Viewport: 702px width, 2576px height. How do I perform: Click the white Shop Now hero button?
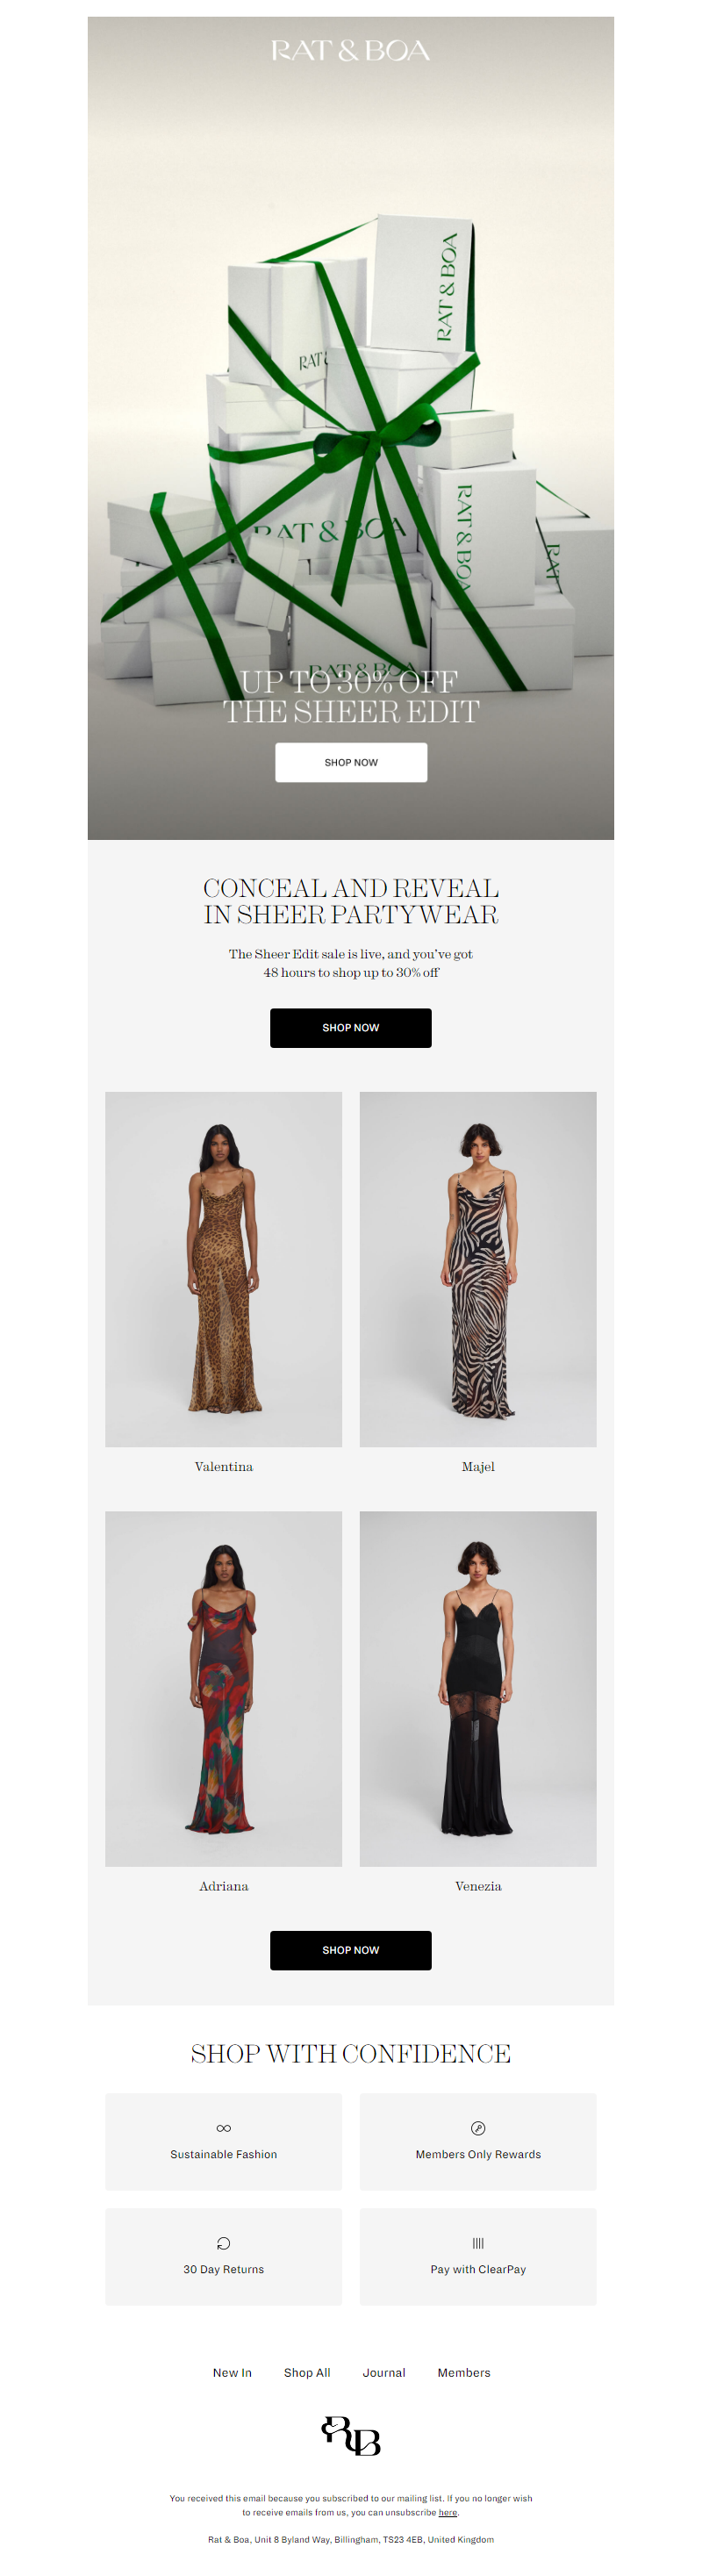[351, 762]
